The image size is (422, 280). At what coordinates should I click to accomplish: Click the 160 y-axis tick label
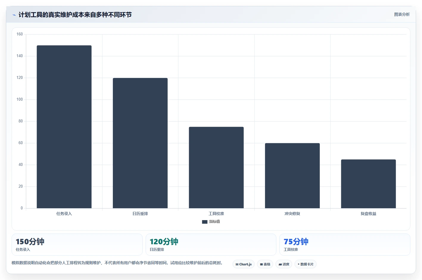point(20,34)
